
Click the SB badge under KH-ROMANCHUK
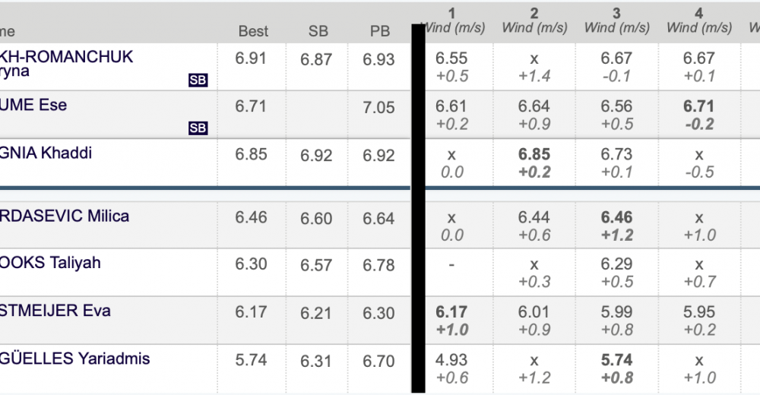(x=198, y=80)
